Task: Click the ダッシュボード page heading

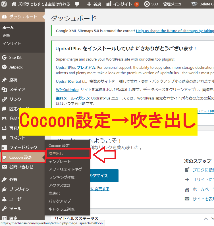Action: [x=74, y=18]
